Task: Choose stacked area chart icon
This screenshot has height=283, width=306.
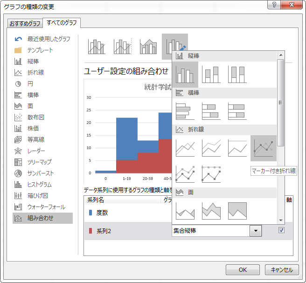Action: coord(211,211)
